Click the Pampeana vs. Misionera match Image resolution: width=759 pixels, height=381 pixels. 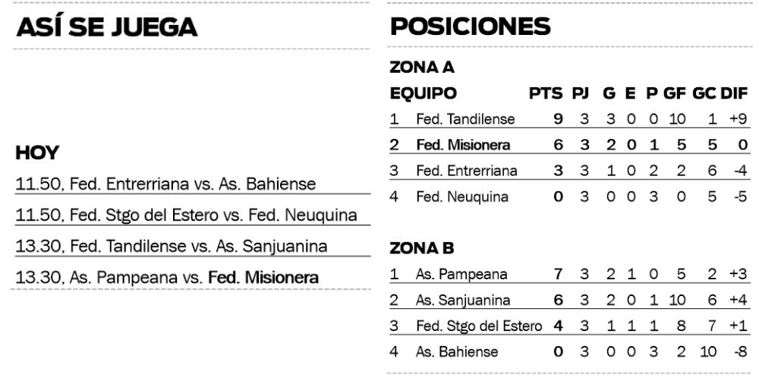pos(167,278)
